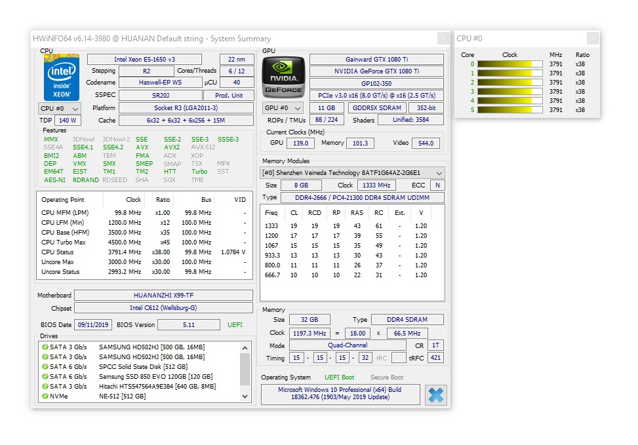This screenshot has height=445, width=638.
Task: Click the TDP 140 W field
Action: 68,121
